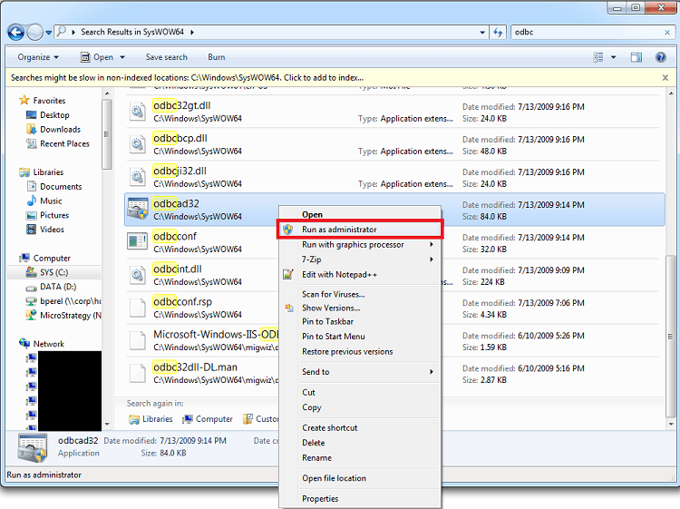
Task: Choose Pin to Start Menu
Action: [x=360, y=337]
